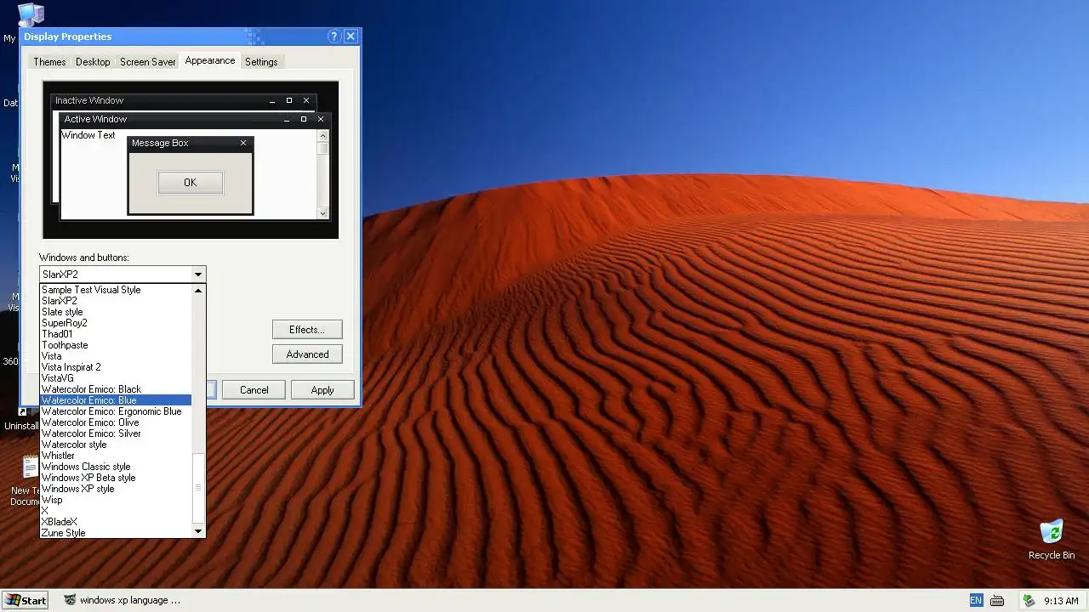Close the Display Properties dialog
The width and height of the screenshot is (1089, 612).
(351, 37)
